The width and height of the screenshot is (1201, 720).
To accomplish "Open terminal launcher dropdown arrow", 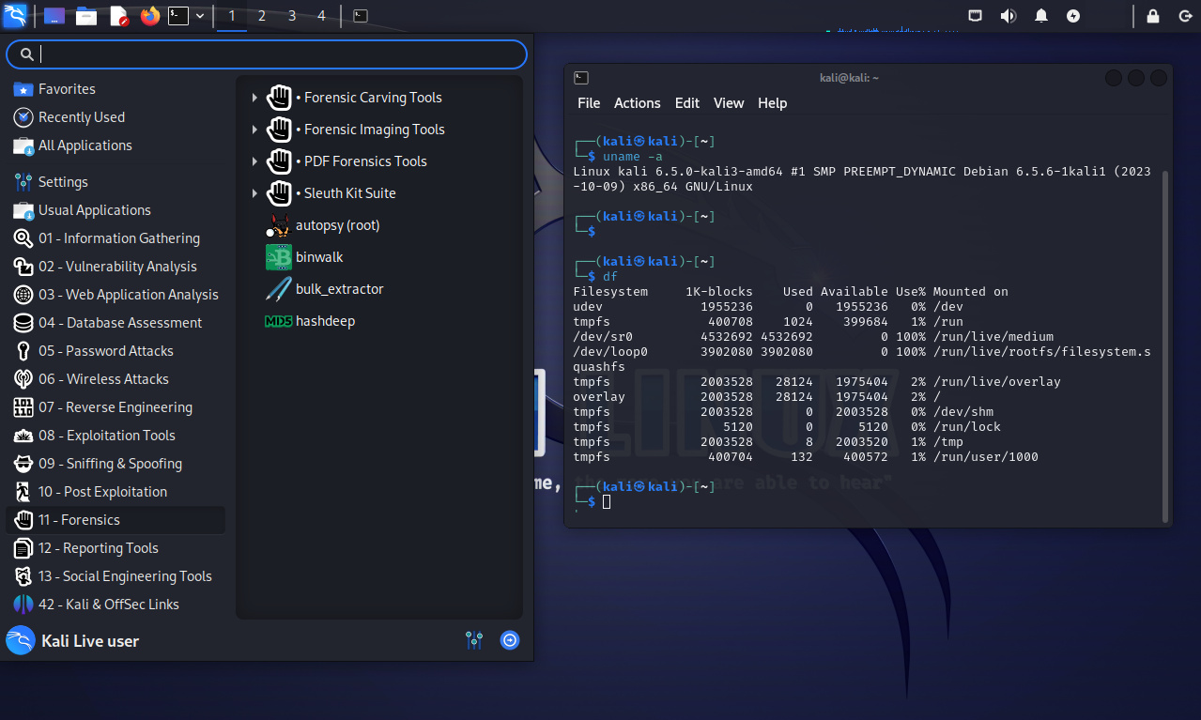I will [200, 16].
